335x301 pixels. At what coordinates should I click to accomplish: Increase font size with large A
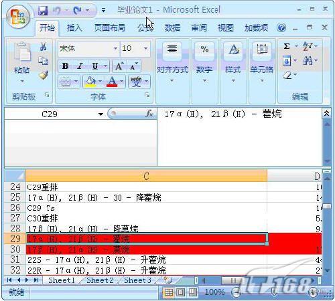(119, 66)
